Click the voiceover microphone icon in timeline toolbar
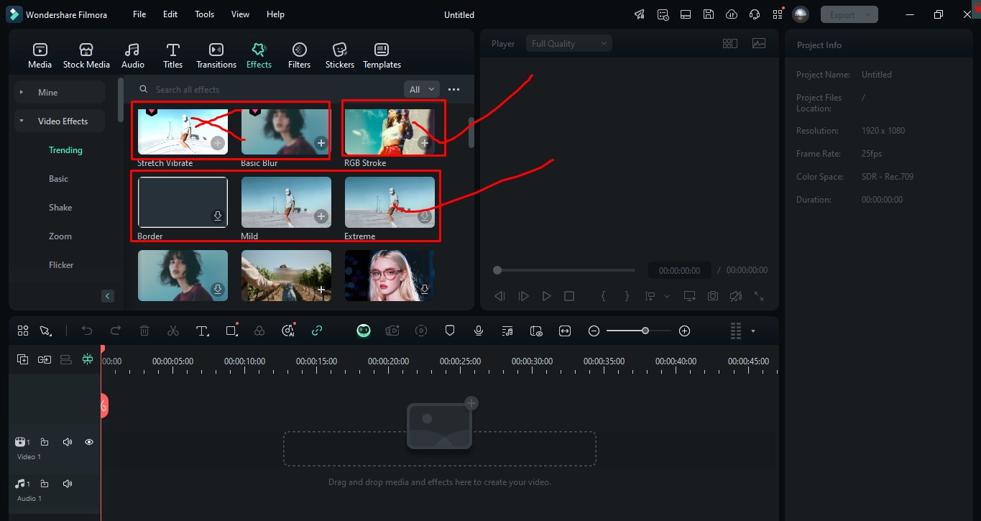The width and height of the screenshot is (981, 521). point(479,331)
